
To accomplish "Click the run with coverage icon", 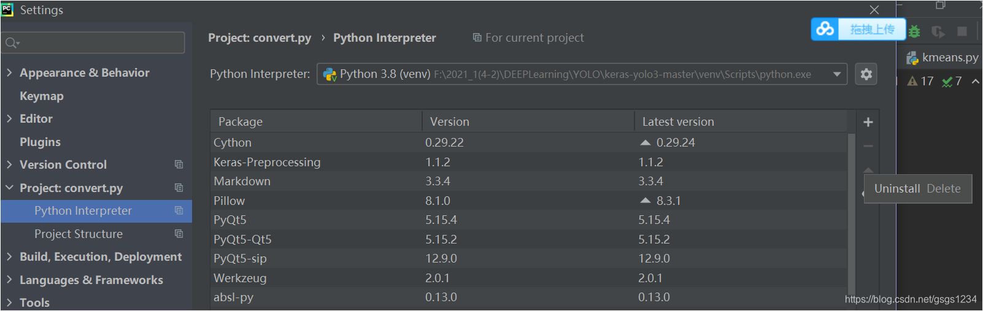I will (x=938, y=31).
